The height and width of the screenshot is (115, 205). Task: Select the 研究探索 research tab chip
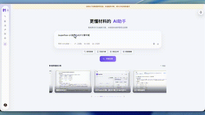point(88,52)
